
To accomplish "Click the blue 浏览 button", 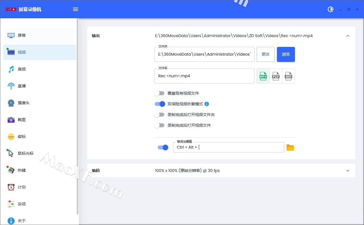I will point(286,54).
